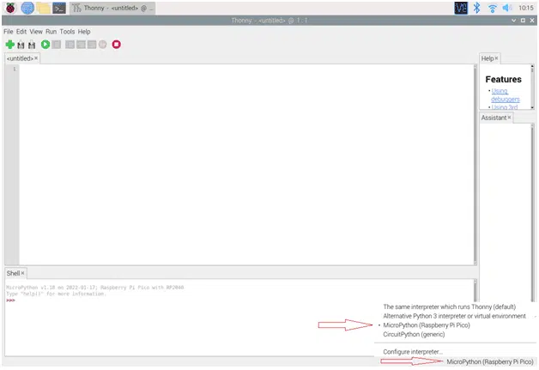The width and height of the screenshot is (539, 370).
Task: Open the Run menu
Action: click(x=51, y=32)
